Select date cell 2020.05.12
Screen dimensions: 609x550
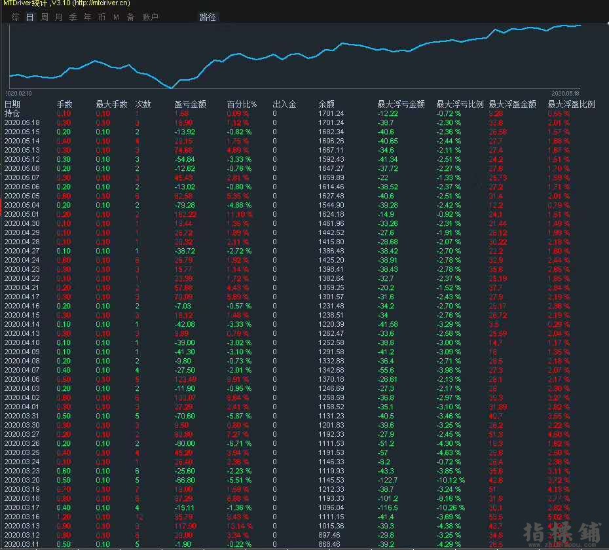pyautogui.click(x=22, y=159)
